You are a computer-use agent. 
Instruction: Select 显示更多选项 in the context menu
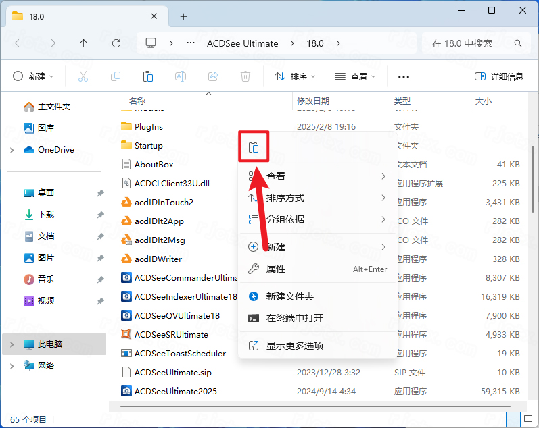(294, 345)
